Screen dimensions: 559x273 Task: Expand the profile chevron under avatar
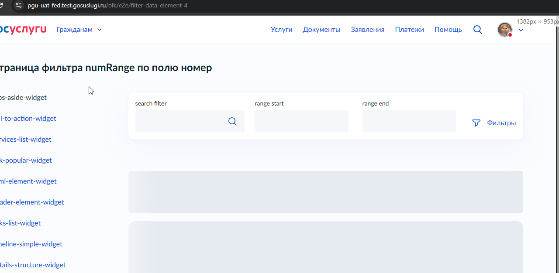521,30
